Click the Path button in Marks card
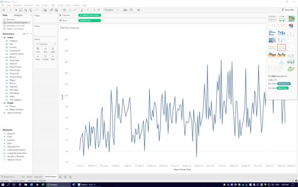Viewport: 298px width, 187px height. 53,57
